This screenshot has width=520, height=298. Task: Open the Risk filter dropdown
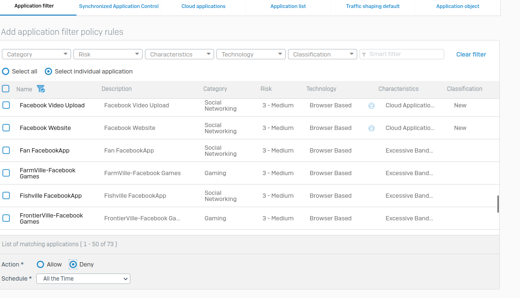point(108,54)
